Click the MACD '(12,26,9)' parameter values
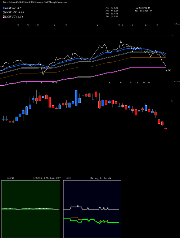This screenshot has width=180, height=238. click(47, 178)
